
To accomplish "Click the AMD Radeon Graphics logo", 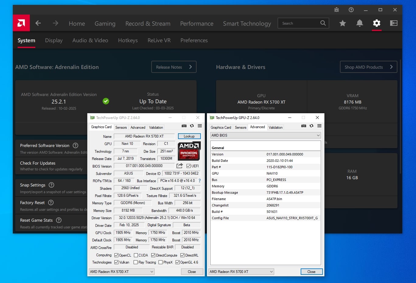I will (x=189, y=151).
